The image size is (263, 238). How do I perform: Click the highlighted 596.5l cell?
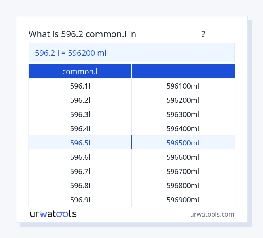click(80, 143)
